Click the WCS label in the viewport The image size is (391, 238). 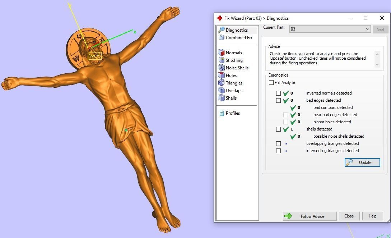tap(95, 56)
